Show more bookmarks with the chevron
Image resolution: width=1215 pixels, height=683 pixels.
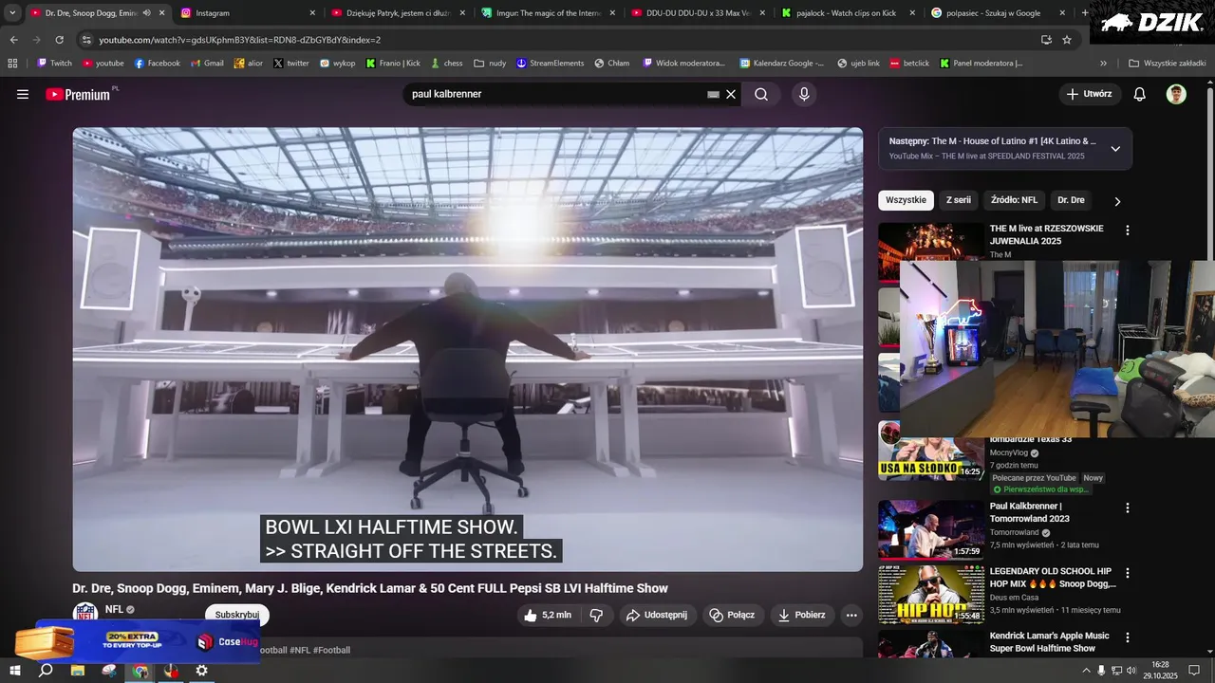tap(1103, 63)
